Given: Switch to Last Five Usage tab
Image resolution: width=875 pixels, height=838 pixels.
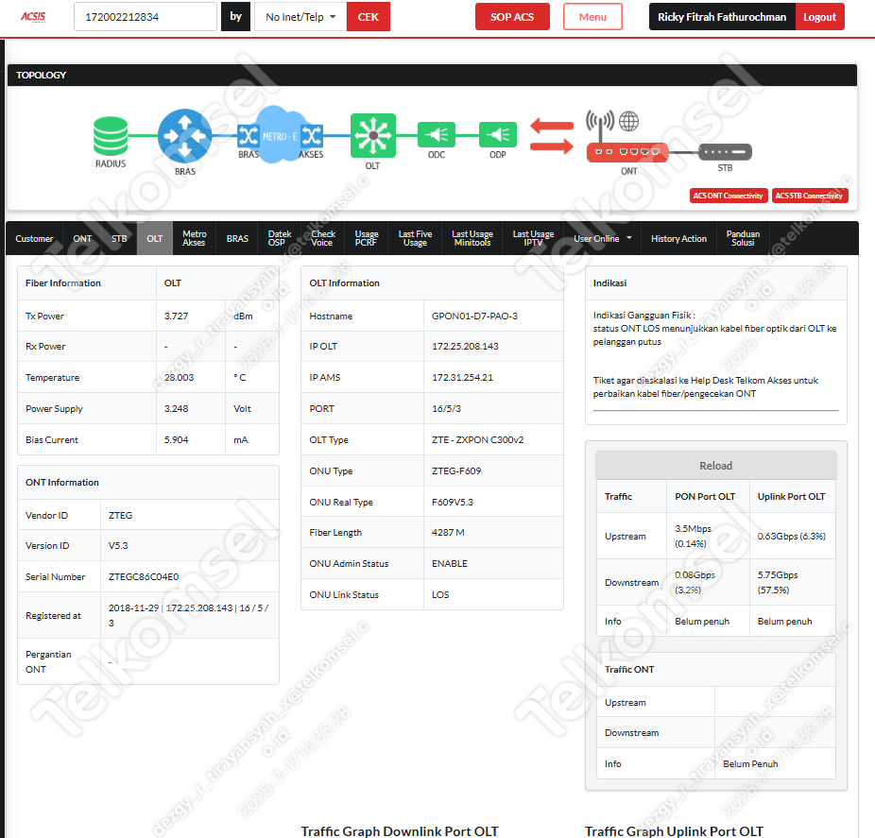Looking at the screenshot, I should (x=415, y=239).
